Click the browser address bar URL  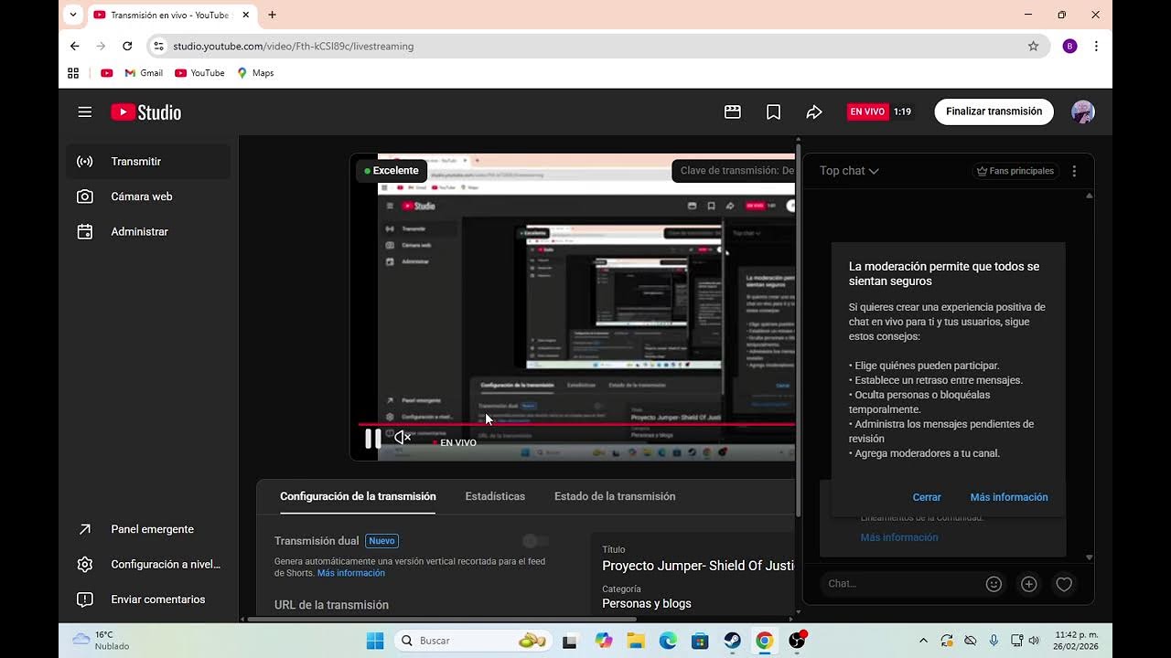tap(294, 46)
